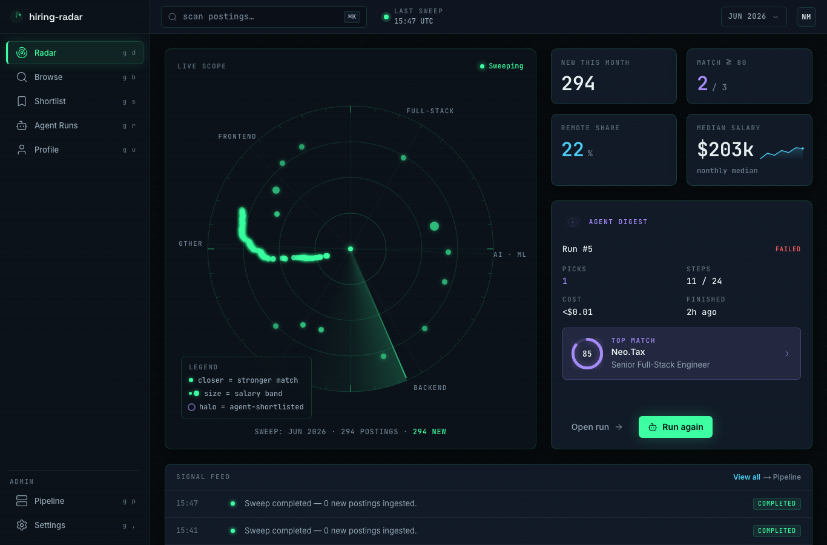Click the halo agent-shortlisted legend icon
Image resolution: width=827 pixels, height=545 pixels.
[x=192, y=407]
